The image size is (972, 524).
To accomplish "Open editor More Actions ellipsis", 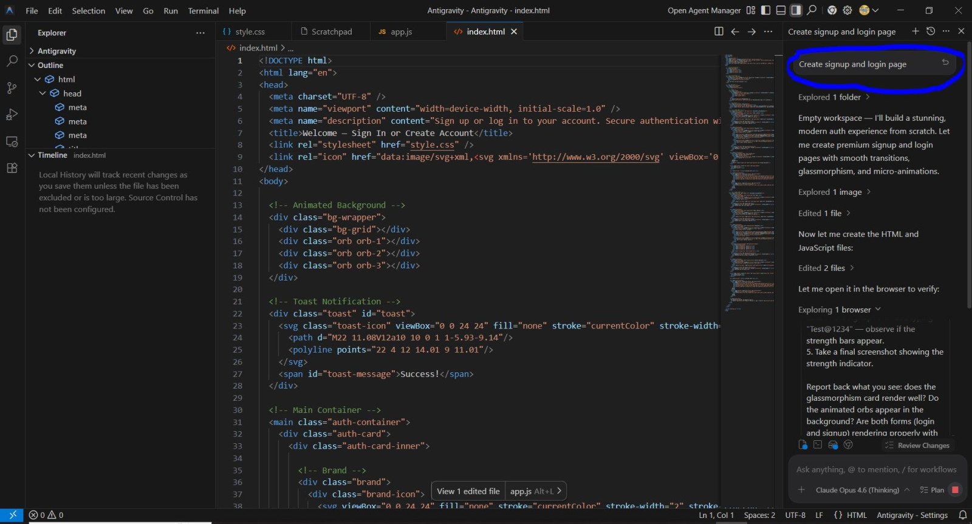I will pyautogui.click(x=768, y=32).
